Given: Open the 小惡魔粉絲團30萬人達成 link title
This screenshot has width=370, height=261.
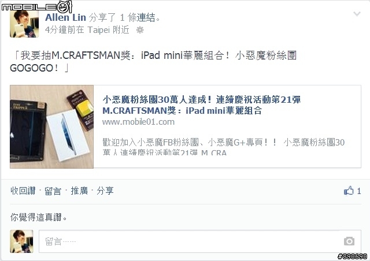Looking at the screenshot, I should 202,105.
